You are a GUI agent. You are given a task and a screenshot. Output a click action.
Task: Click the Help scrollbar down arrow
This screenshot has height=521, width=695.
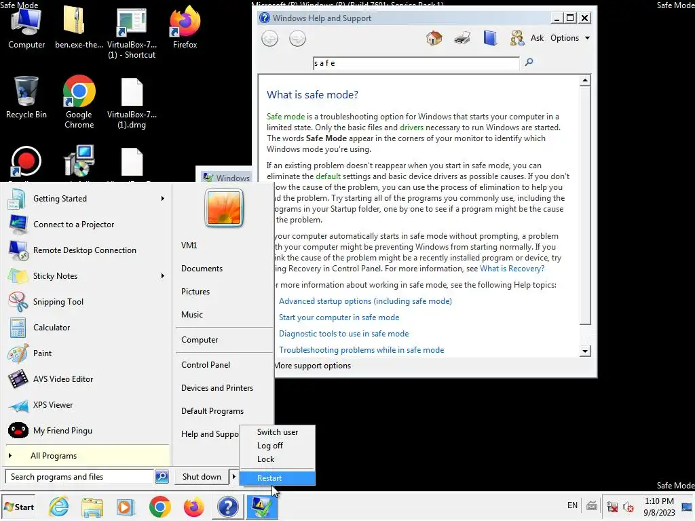pyautogui.click(x=585, y=351)
